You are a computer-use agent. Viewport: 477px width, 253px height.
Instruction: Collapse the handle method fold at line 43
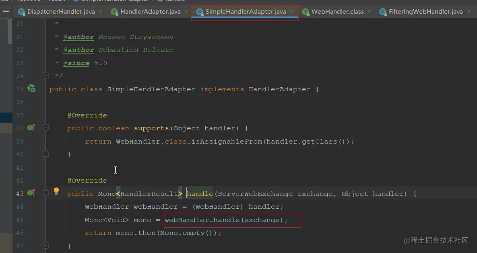click(x=45, y=193)
